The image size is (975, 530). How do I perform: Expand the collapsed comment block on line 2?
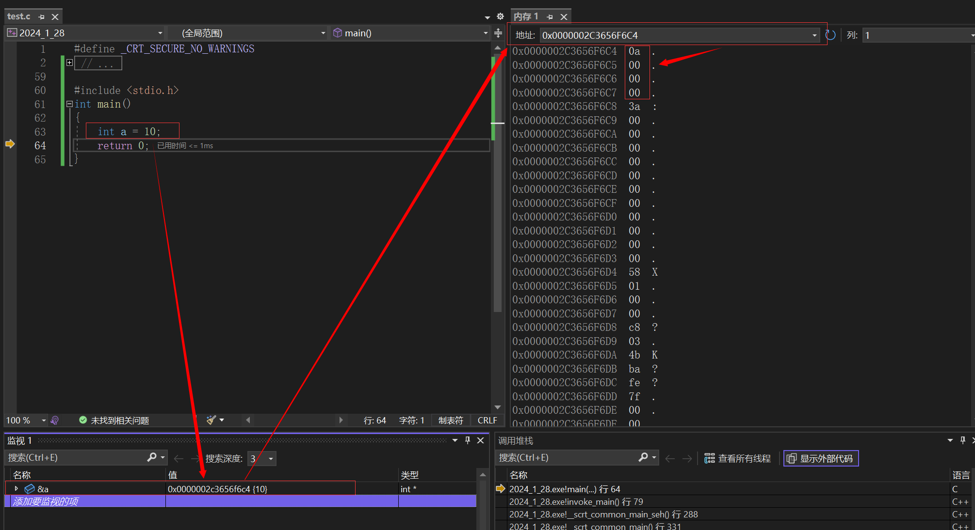(x=69, y=62)
